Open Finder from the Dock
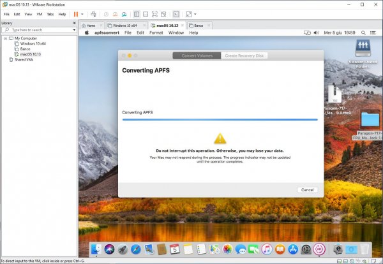383x264 pixels. 96,249
